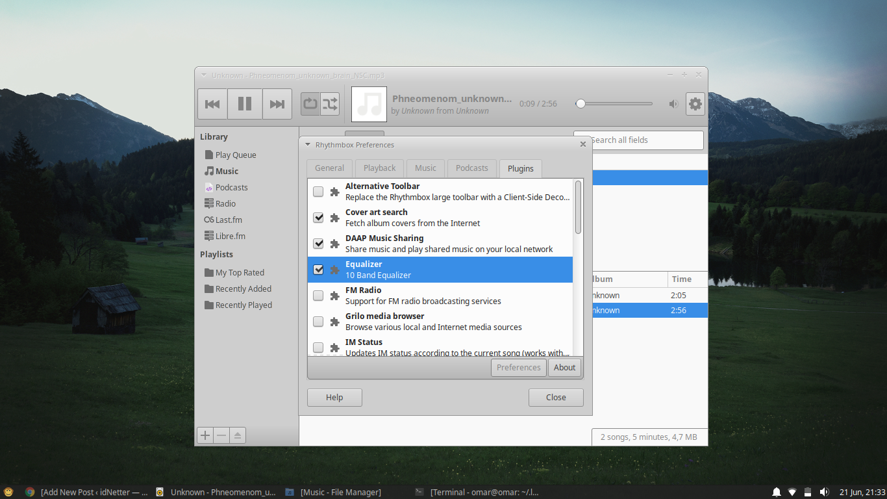Adjust the song seek slider
The width and height of the screenshot is (887, 499).
coord(581,103)
